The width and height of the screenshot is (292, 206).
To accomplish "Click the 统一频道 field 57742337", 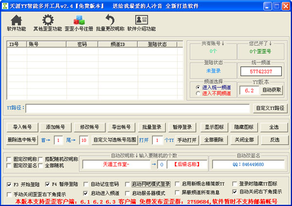I will coord(261,72).
